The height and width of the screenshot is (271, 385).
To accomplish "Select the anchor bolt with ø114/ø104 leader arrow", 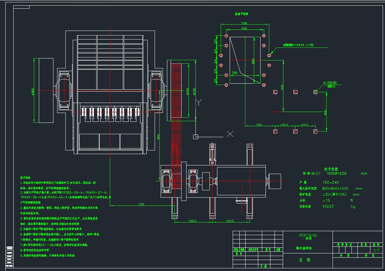I will (x=269, y=55).
